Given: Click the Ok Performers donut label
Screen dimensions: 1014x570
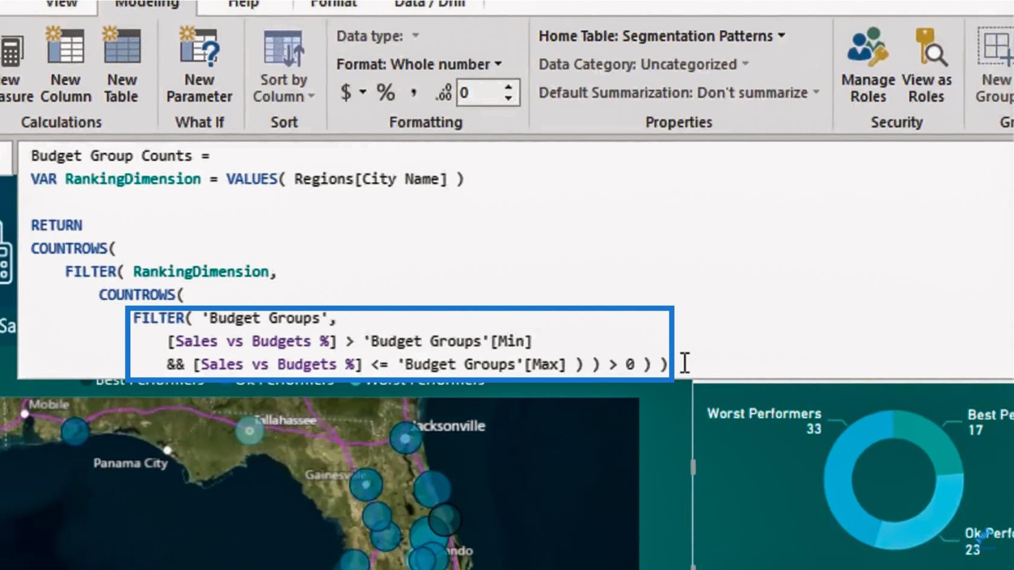Looking at the screenshot, I should pos(989,541).
